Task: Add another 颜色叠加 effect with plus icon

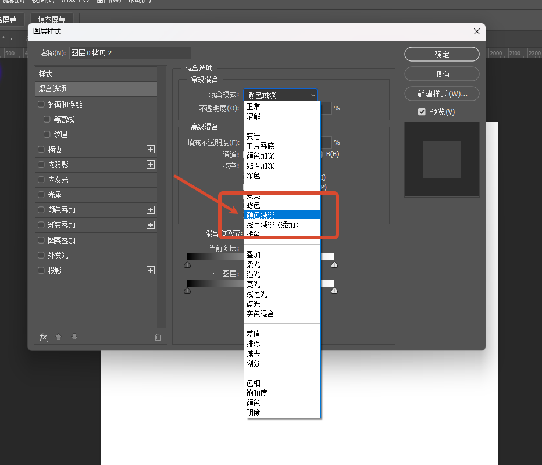Action: pyautogui.click(x=151, y=210)
